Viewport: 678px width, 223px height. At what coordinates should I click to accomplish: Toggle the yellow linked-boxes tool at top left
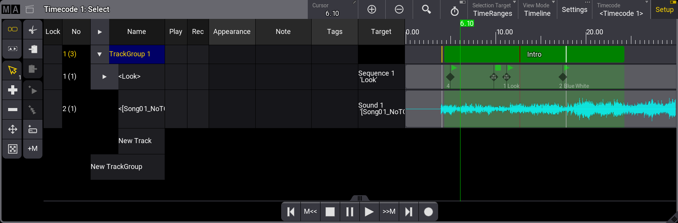point(12,29)
